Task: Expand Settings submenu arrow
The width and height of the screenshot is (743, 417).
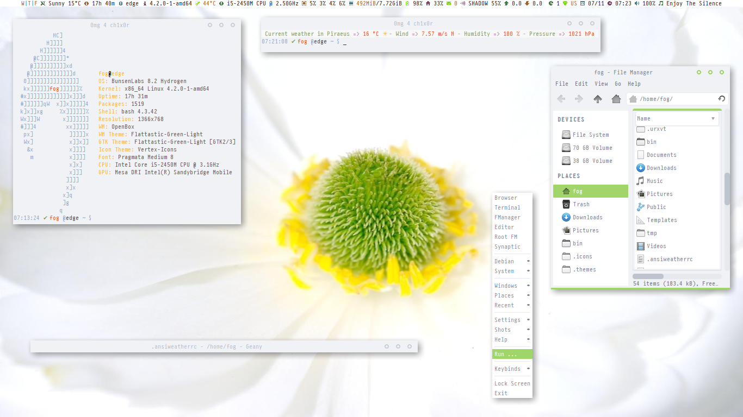Action: (x=528, y=320)
